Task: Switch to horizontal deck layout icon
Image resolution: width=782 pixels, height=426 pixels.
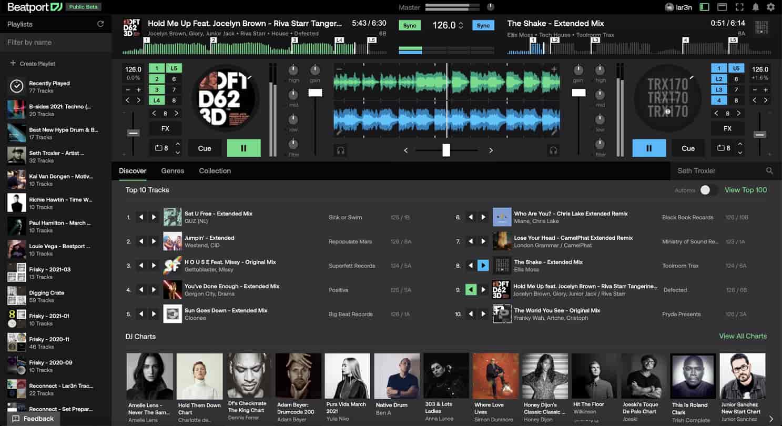Action: (x=723, y=7)
